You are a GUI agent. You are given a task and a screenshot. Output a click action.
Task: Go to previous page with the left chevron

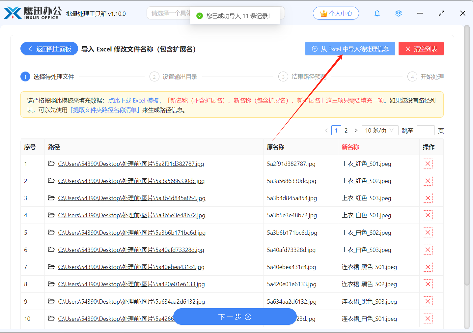pos(326,131)
